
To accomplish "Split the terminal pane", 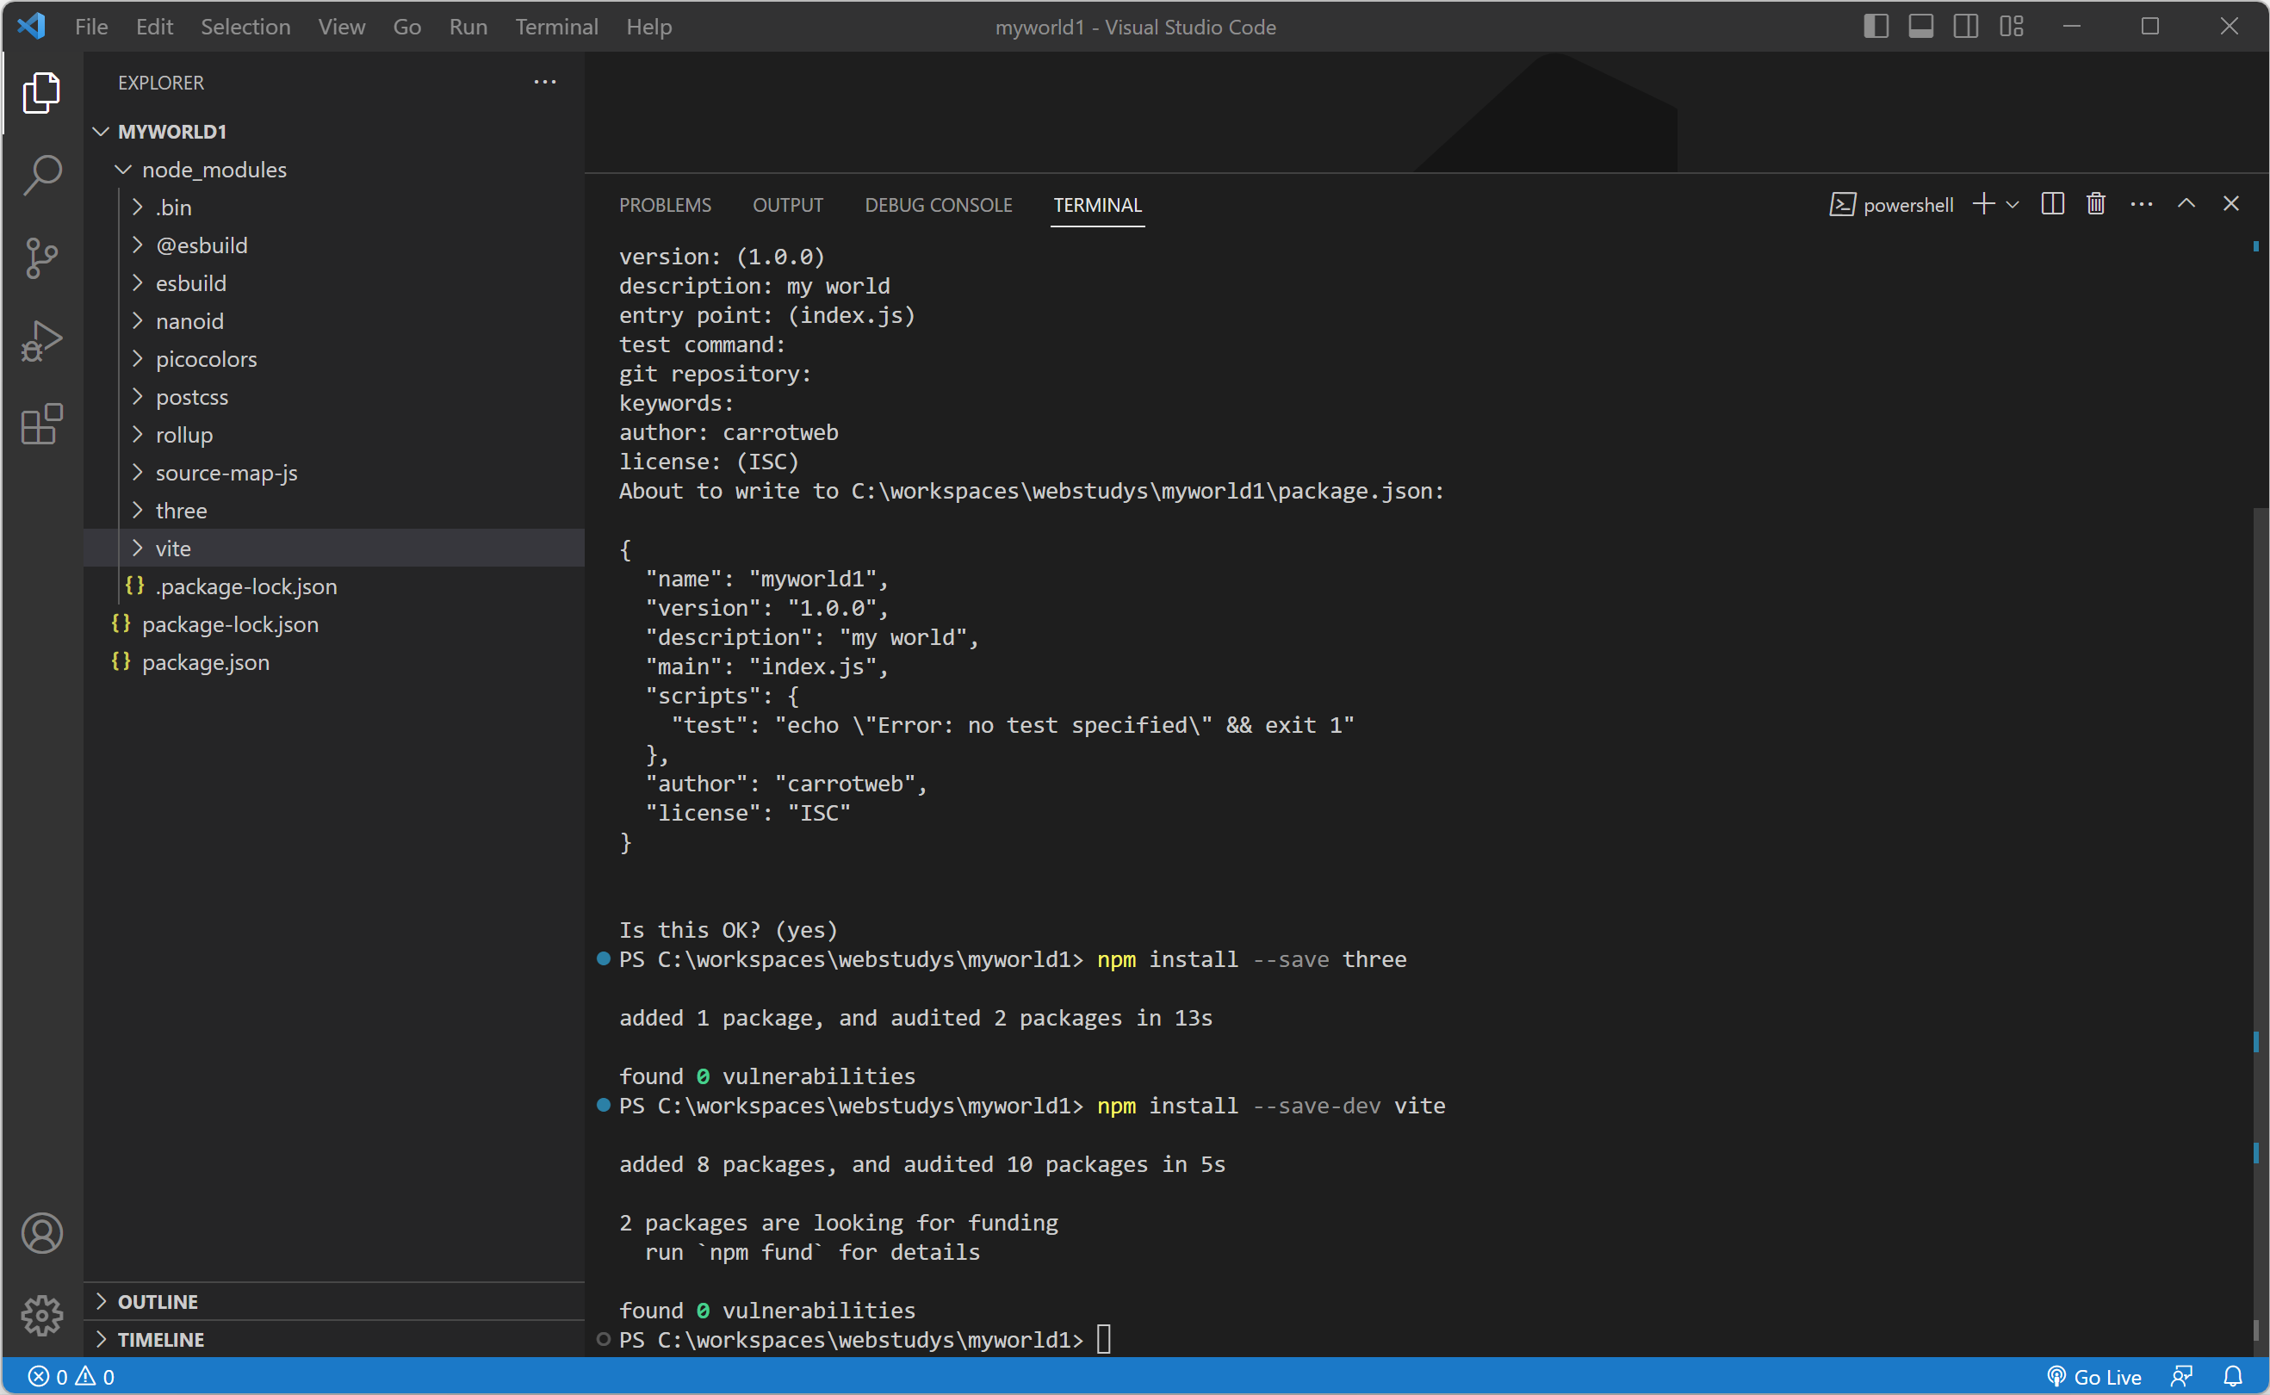I will 2052,204.
